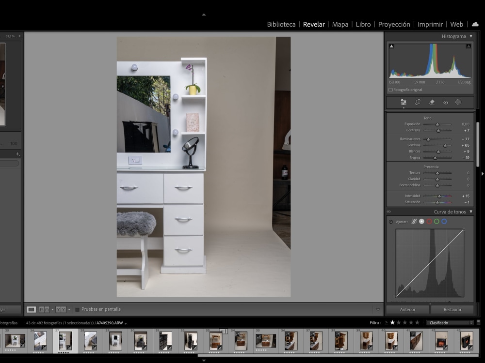
Task: Adjust the Contraste slider
Action: point(437,131)
